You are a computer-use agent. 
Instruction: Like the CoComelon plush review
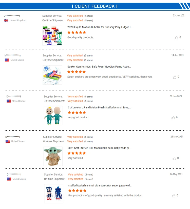click(173, 118)
